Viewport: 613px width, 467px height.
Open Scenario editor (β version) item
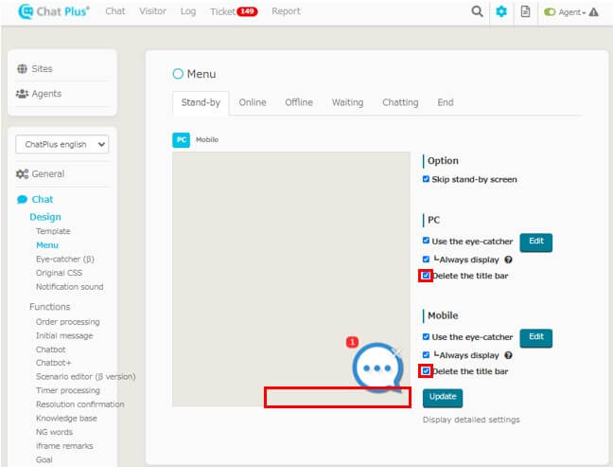pos(86,377)
